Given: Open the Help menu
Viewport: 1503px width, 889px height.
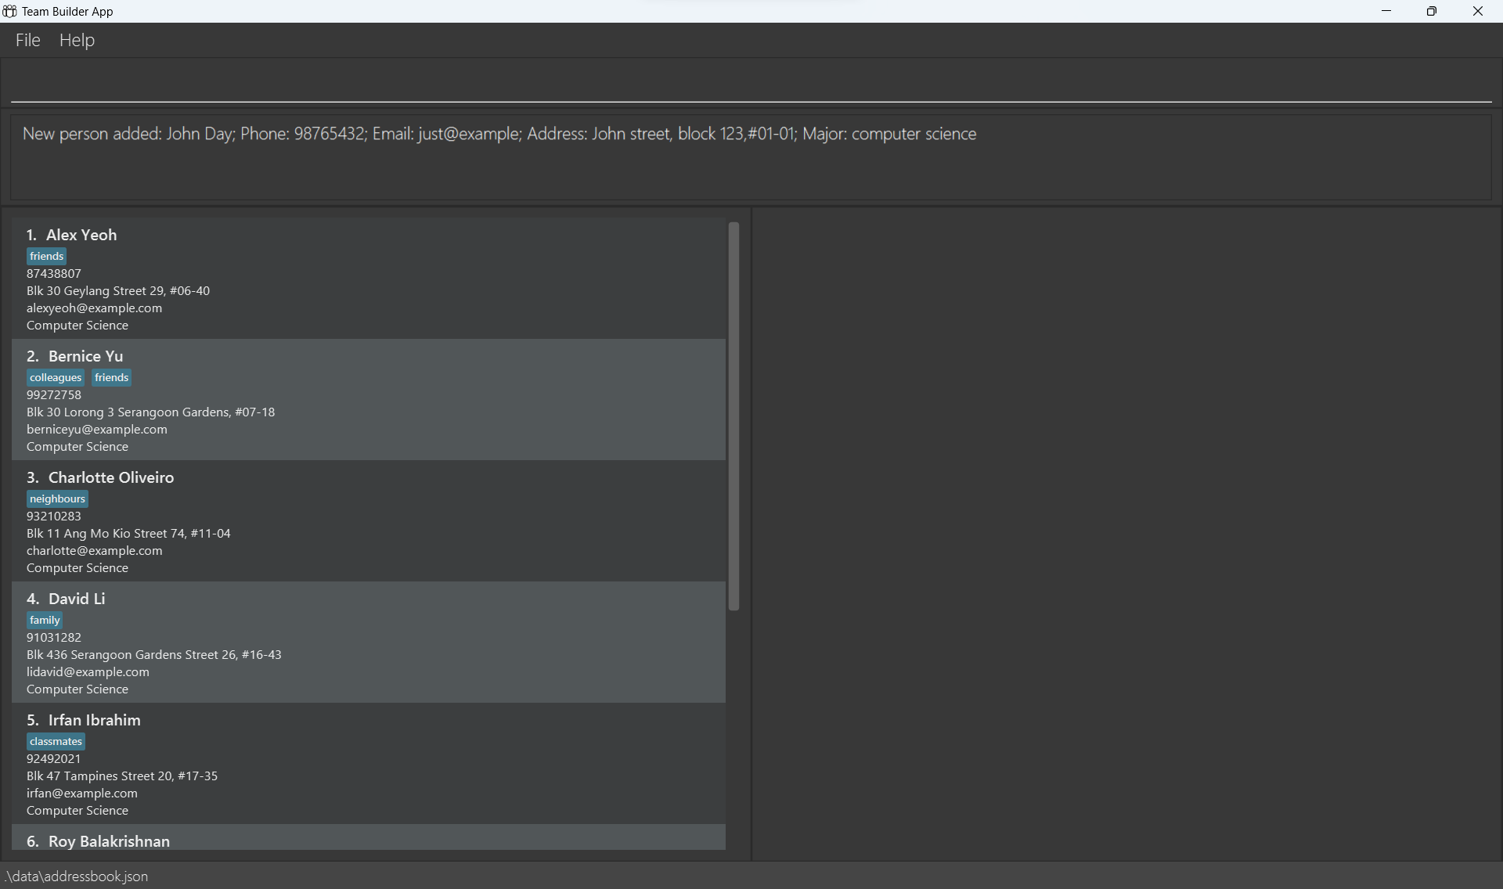Looking at the screenshot, I should (77, 40).
